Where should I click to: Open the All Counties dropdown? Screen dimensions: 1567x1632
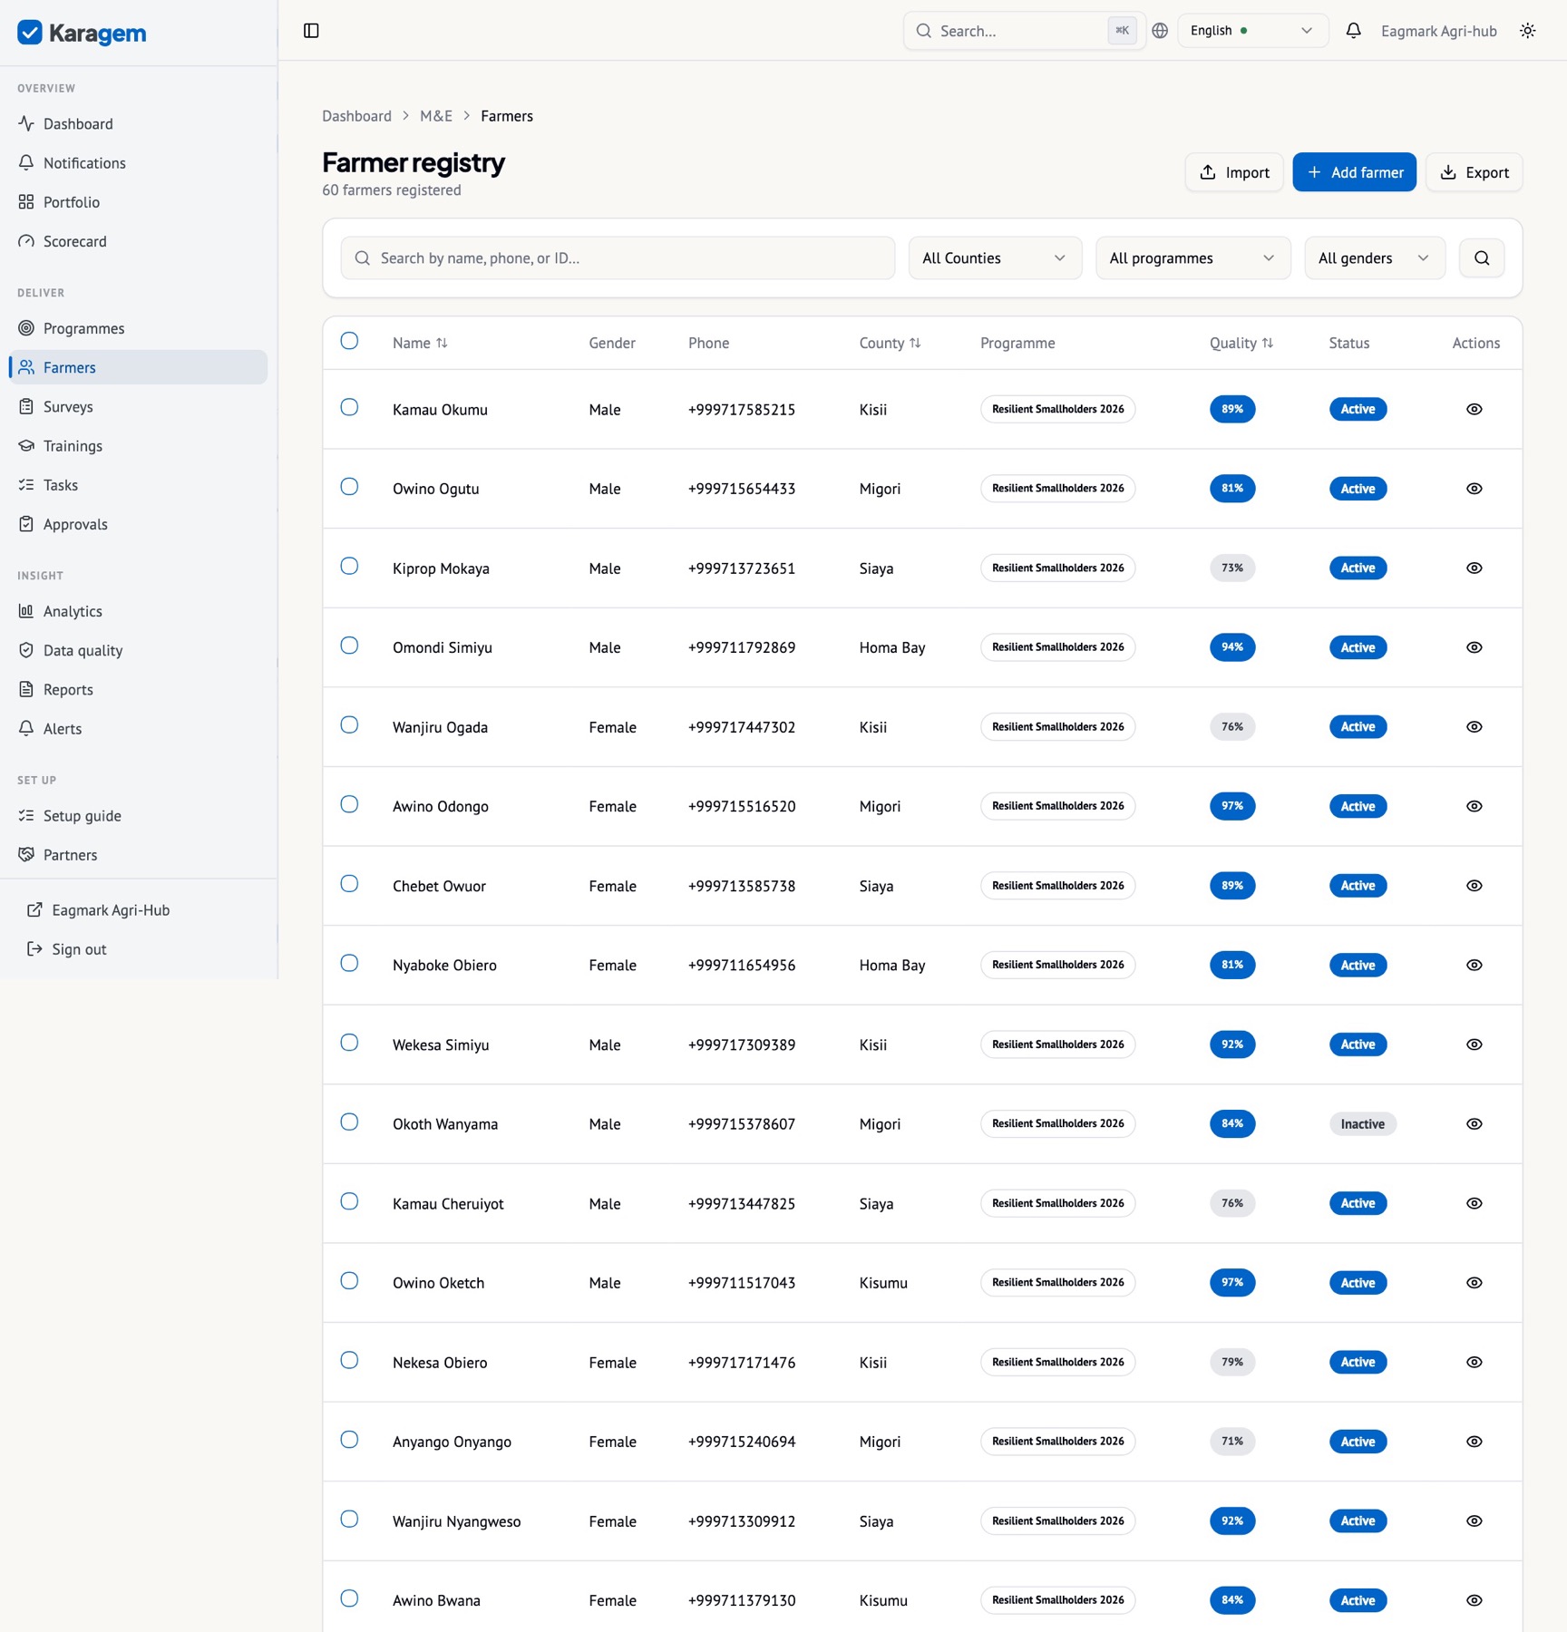click(x=995, y=258)
